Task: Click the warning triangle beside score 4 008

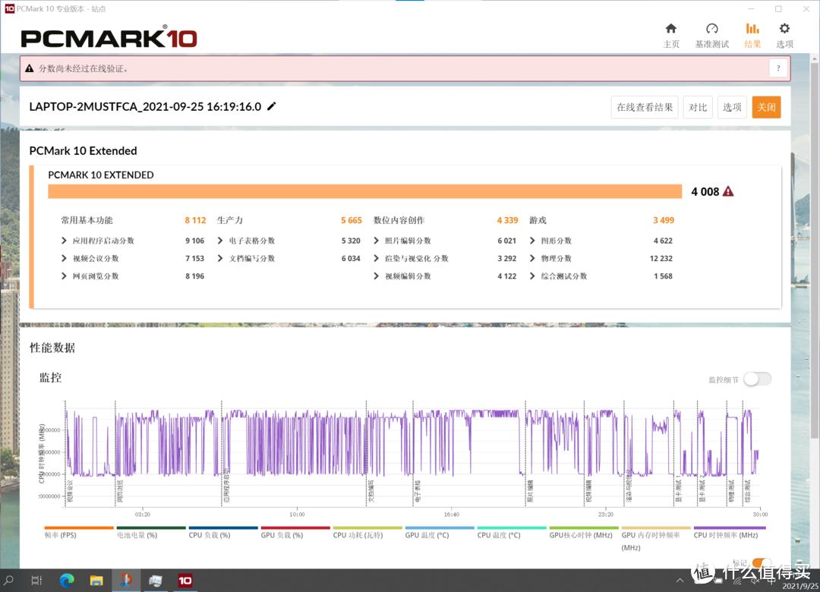Action: (729, 191)
